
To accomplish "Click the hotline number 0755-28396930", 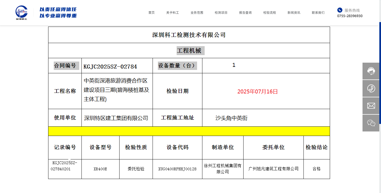I will (x=350, y=16).
